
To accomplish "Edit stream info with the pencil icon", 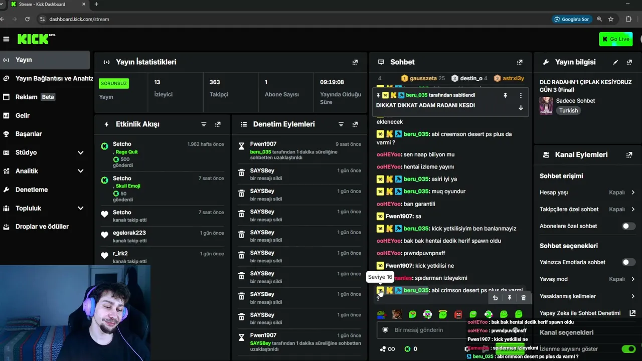I will tap(615, 62).
